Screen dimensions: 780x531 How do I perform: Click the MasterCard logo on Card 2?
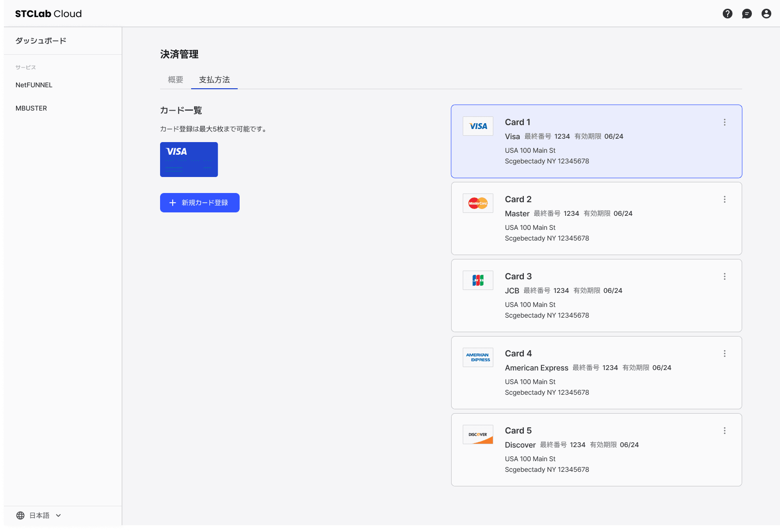[478, 203]
